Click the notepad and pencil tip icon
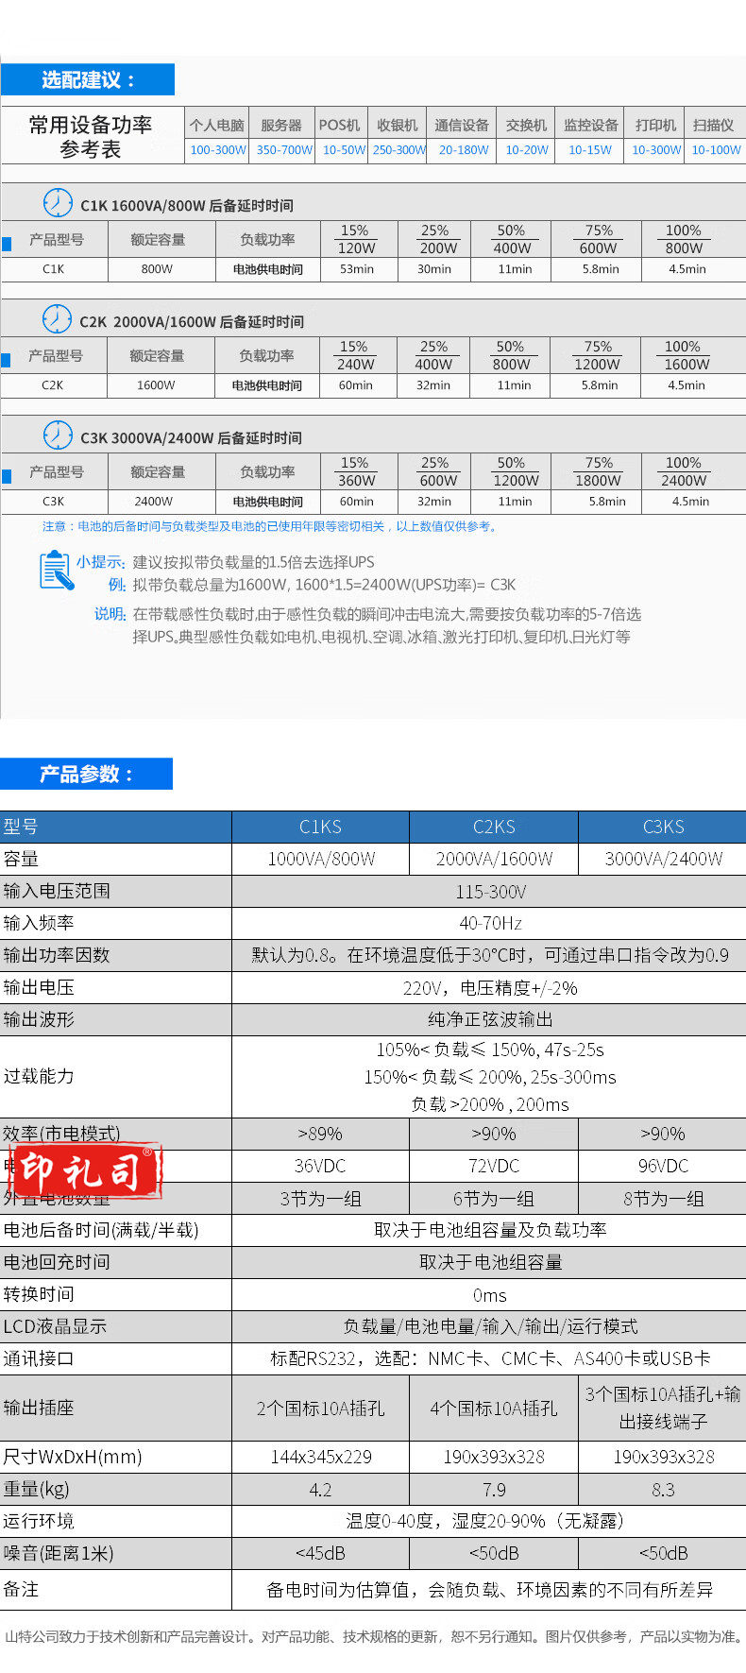This screenshot has height=1673, width=746. pyautogui.click(x=56, y=571)
